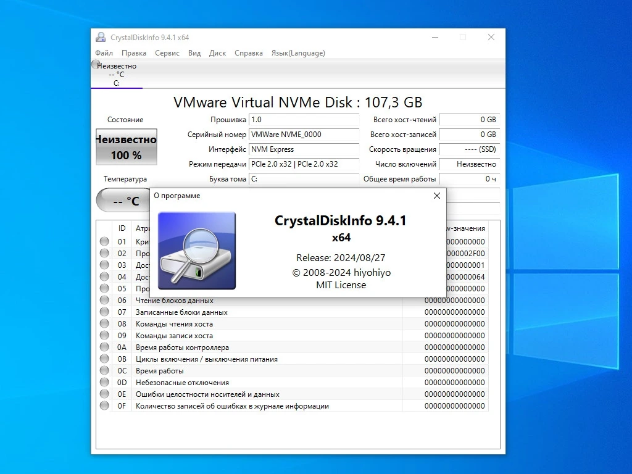Click status circle for attribute 05
Viewport: 632px width, 474px height.
(x=104, y=288)
